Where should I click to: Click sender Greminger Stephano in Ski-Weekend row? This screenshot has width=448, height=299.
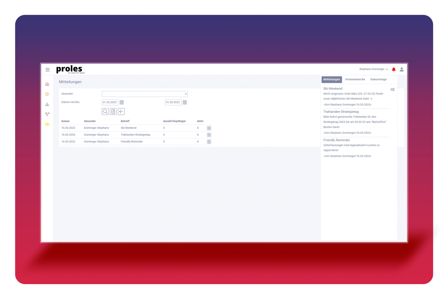pos(96,128)
